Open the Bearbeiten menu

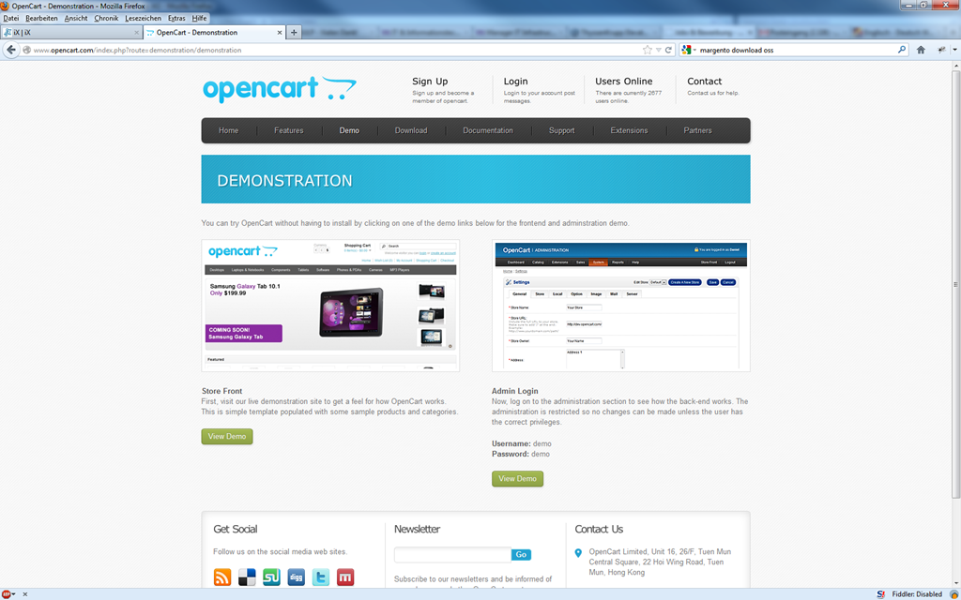[x=41, y=19]
